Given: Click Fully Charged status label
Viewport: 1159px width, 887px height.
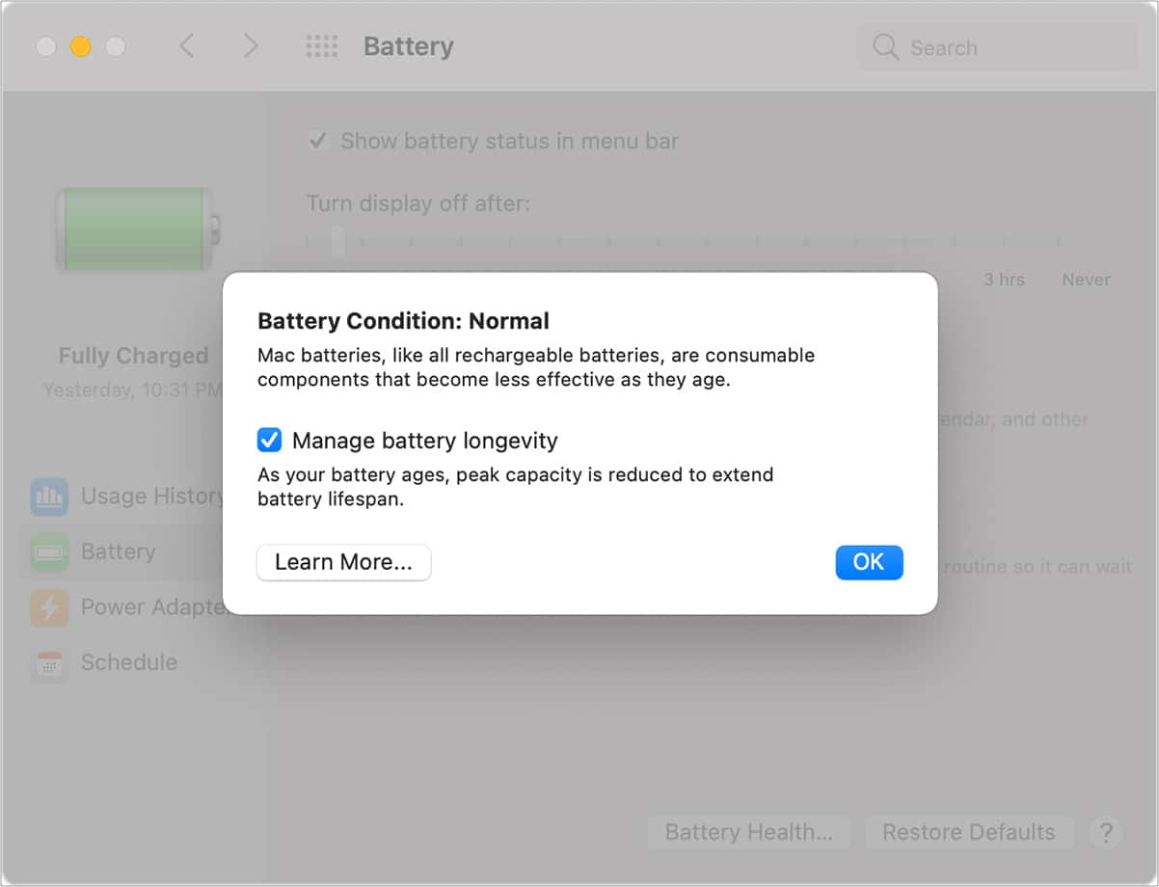Looking at the screenshot, I should tap(133, 355).
